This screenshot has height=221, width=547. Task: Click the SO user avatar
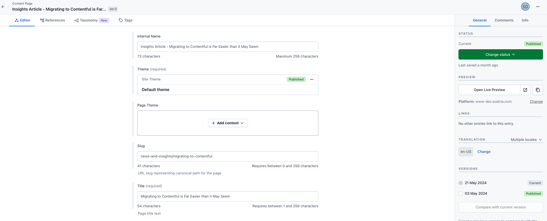pos(525,7)
